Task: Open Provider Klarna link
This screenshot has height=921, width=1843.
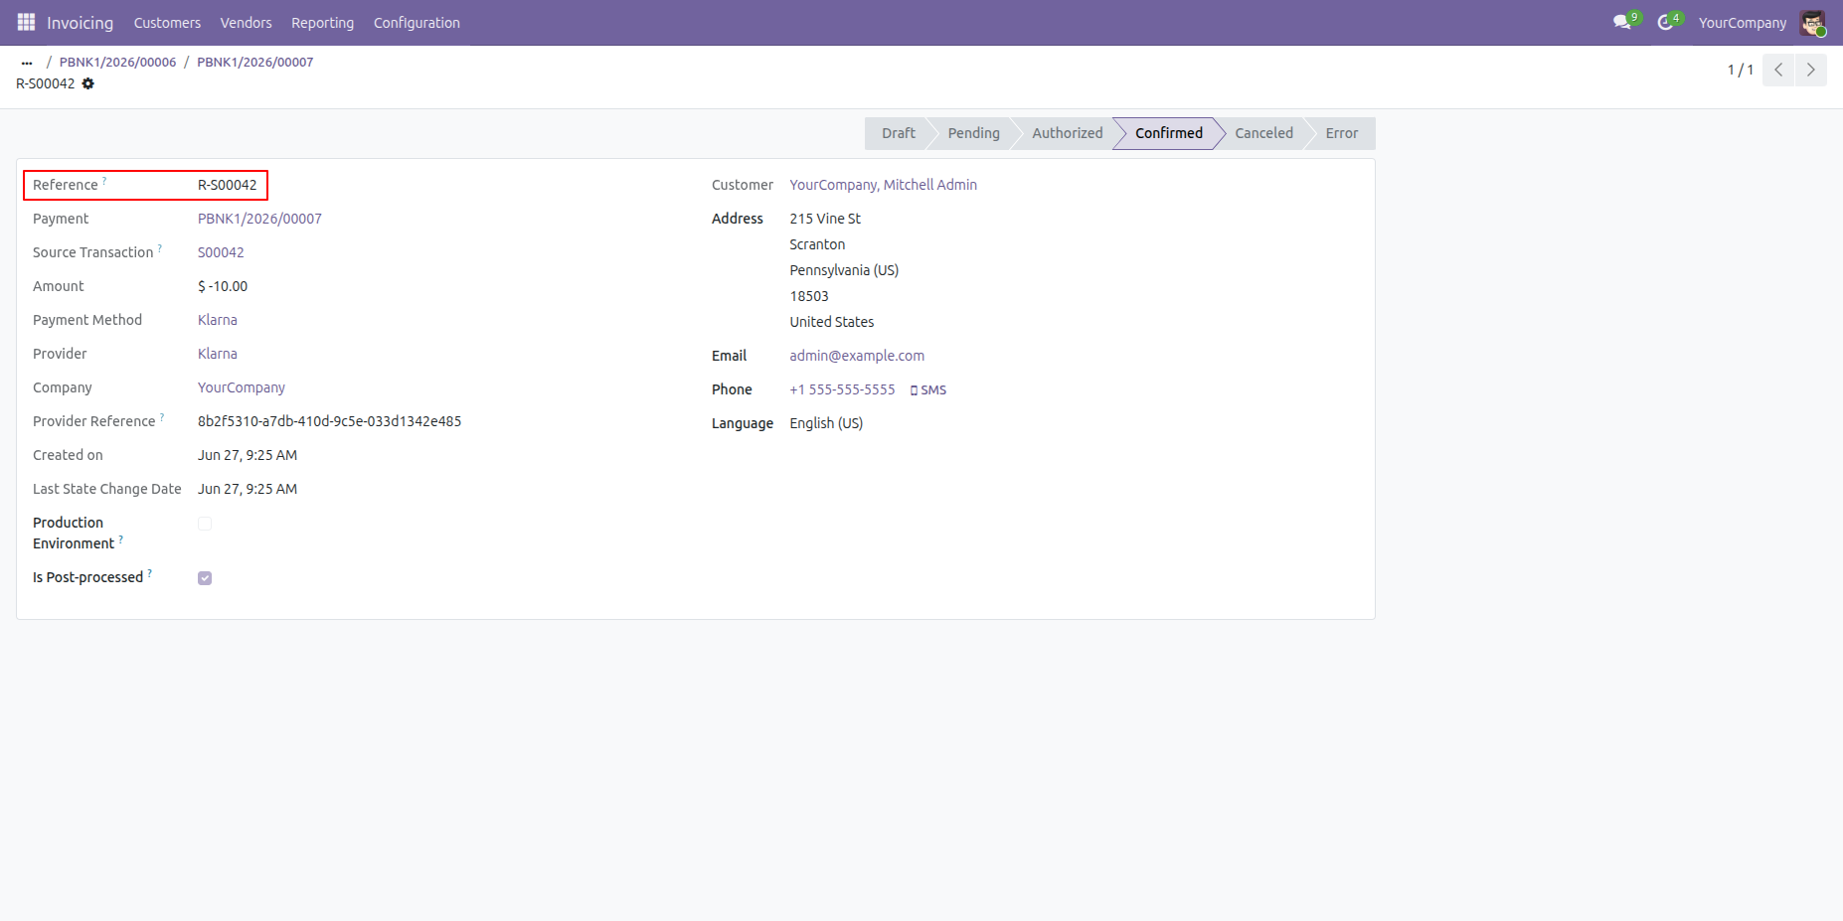Action: (218, 354)
